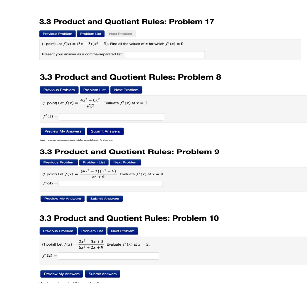Submit Answers for Problem 9
Viewport: 307px width, 283px height.
pyautogui.click(x=104, y=198)
